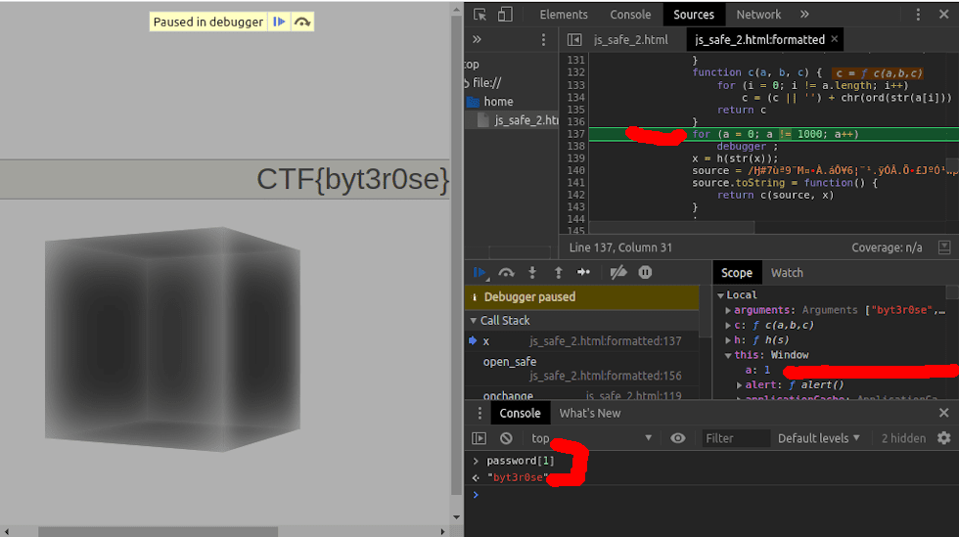Clear console output
This screenshot has height=537, width=959.
pyautogui.click(x=506, y=438)
